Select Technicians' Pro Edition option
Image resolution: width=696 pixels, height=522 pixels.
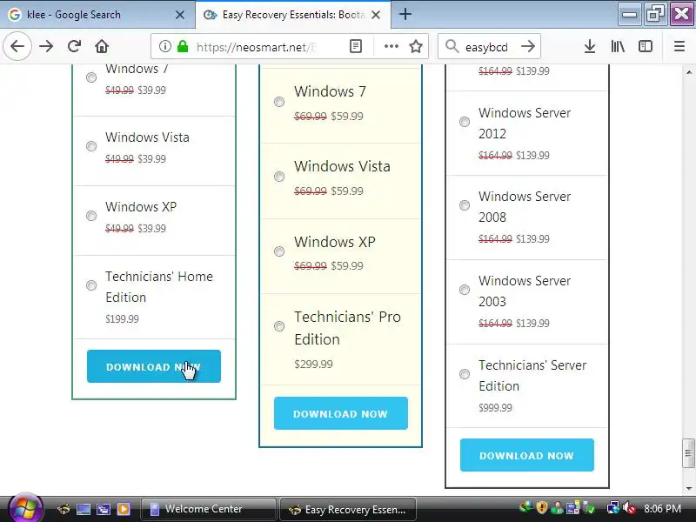(278, 326)
